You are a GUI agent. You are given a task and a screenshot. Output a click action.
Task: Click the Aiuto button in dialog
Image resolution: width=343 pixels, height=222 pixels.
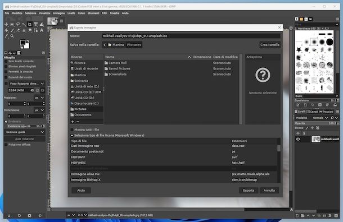[81, 191]
